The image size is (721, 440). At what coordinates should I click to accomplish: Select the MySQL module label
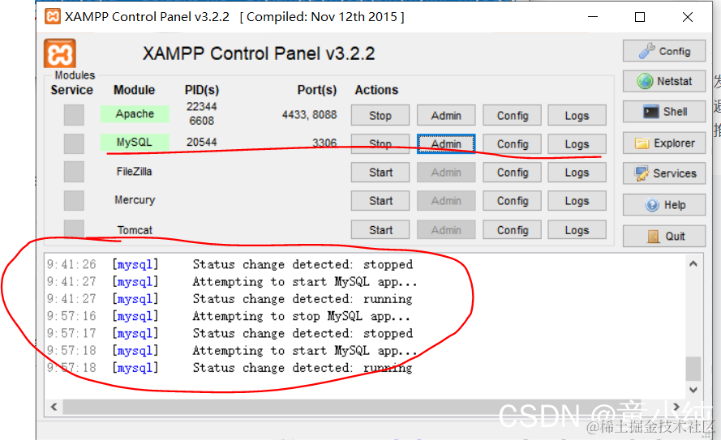(135, 143)
